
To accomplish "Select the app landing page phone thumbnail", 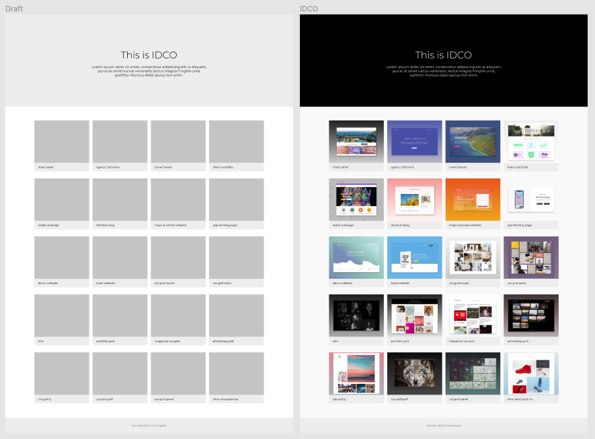I will [x=531, y=199].
